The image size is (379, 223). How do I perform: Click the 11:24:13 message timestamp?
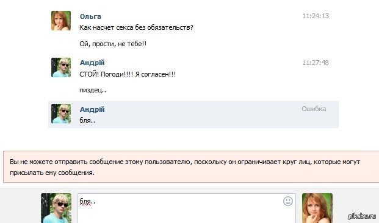click(316, 16)
